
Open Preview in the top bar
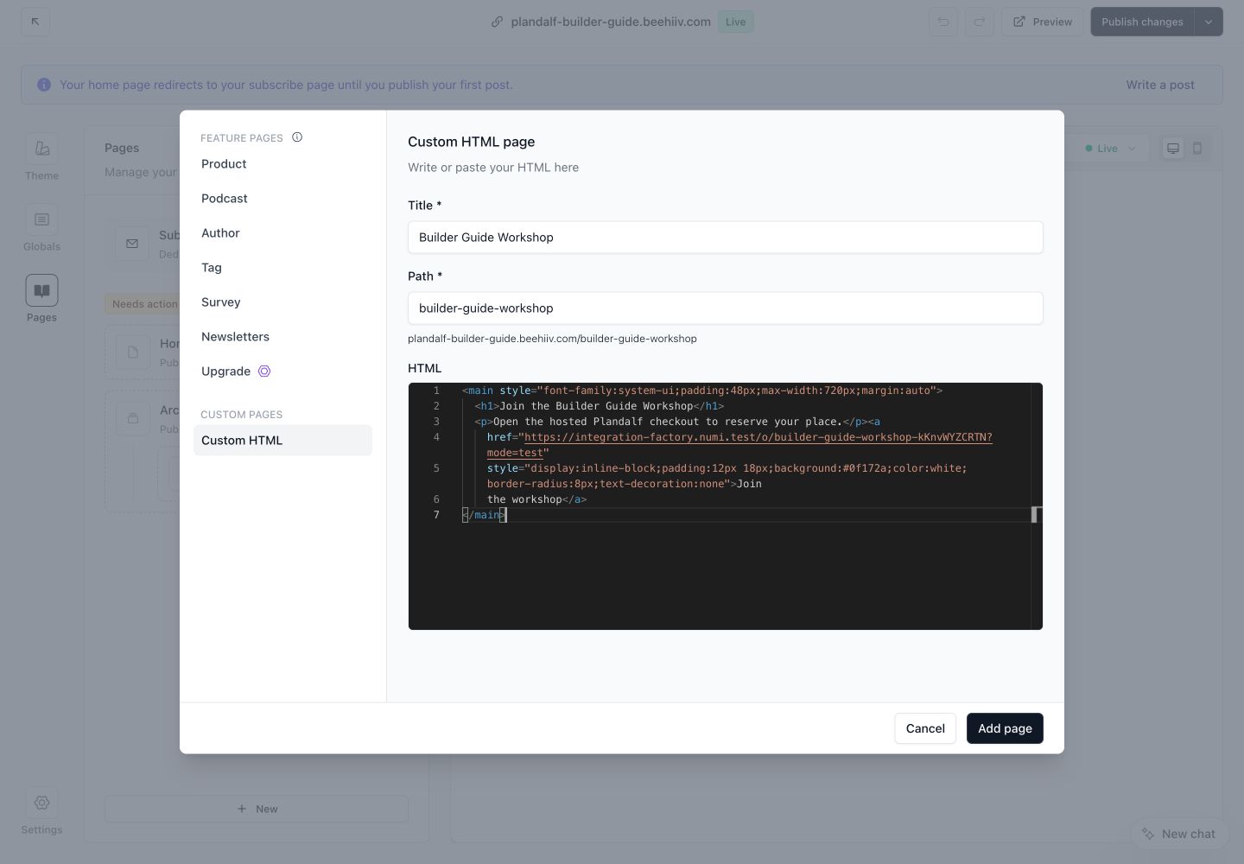coord(1042,22)
